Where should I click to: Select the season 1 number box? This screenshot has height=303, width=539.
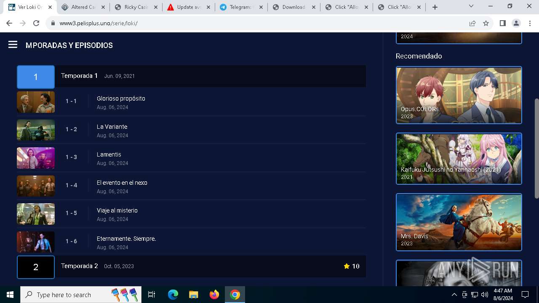click(36, 77)
